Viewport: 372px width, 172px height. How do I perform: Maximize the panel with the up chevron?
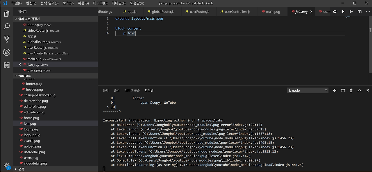[x=360, y=90]
